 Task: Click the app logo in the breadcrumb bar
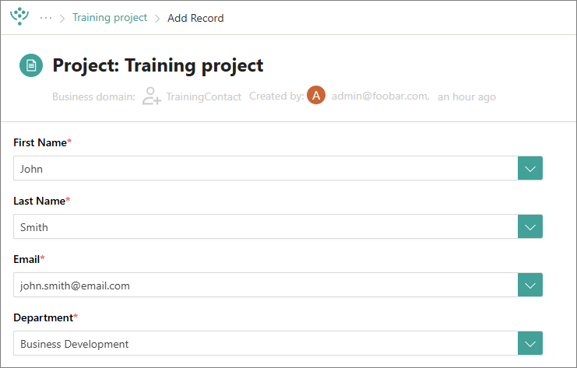tap(19, 16)
